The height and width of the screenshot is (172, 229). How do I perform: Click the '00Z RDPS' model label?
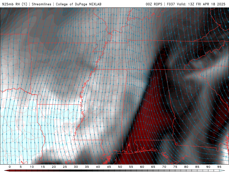pos(154,4)
